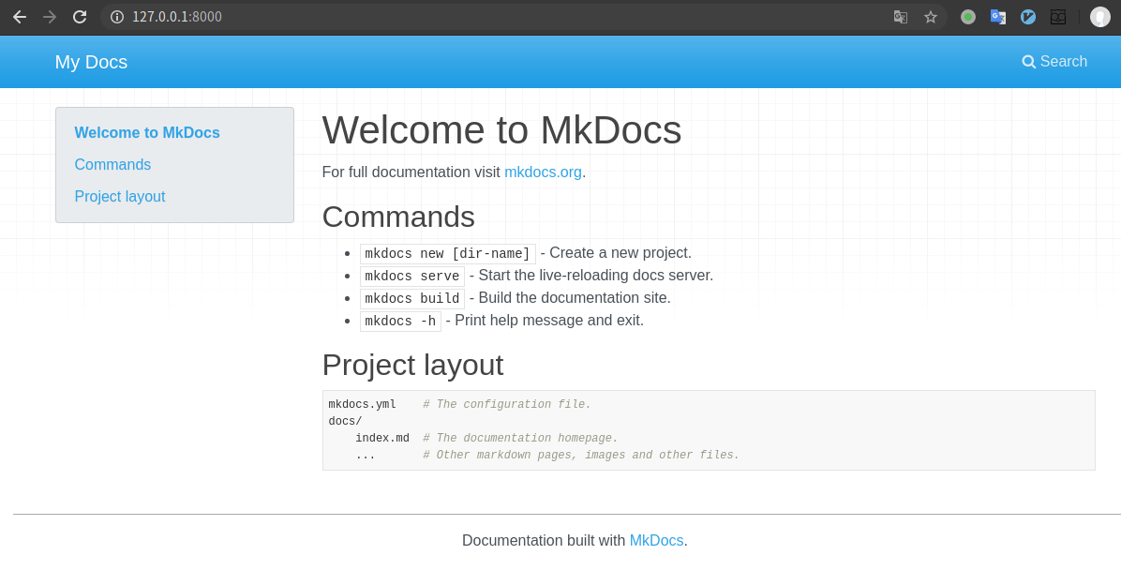Bookmark this page with the star icon
This screenshot has width=1121, height=570.
(931, 17)
